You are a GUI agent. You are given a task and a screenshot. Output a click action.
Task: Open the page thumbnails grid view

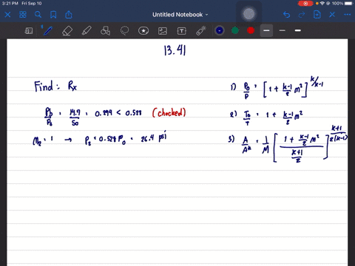[23, 15]
